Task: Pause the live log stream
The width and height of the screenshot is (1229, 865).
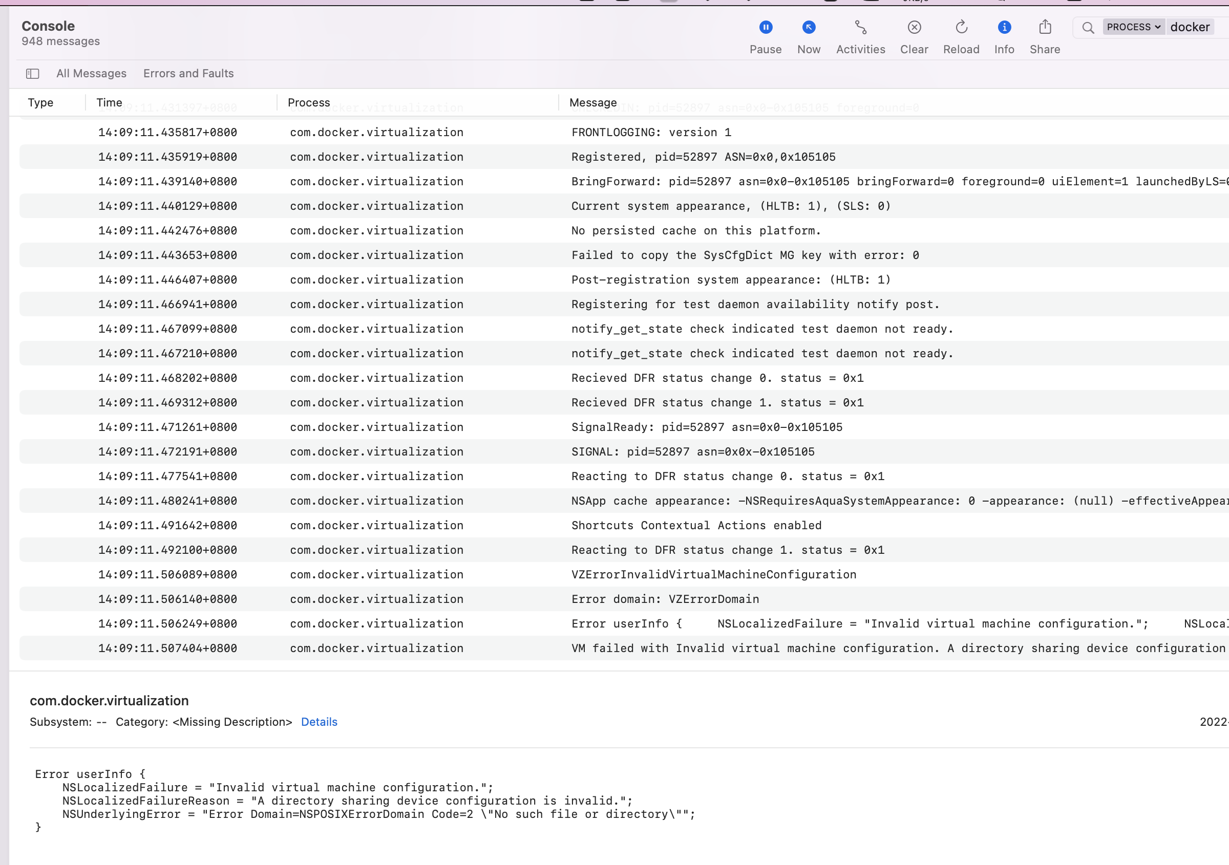Action: (766, 37)
